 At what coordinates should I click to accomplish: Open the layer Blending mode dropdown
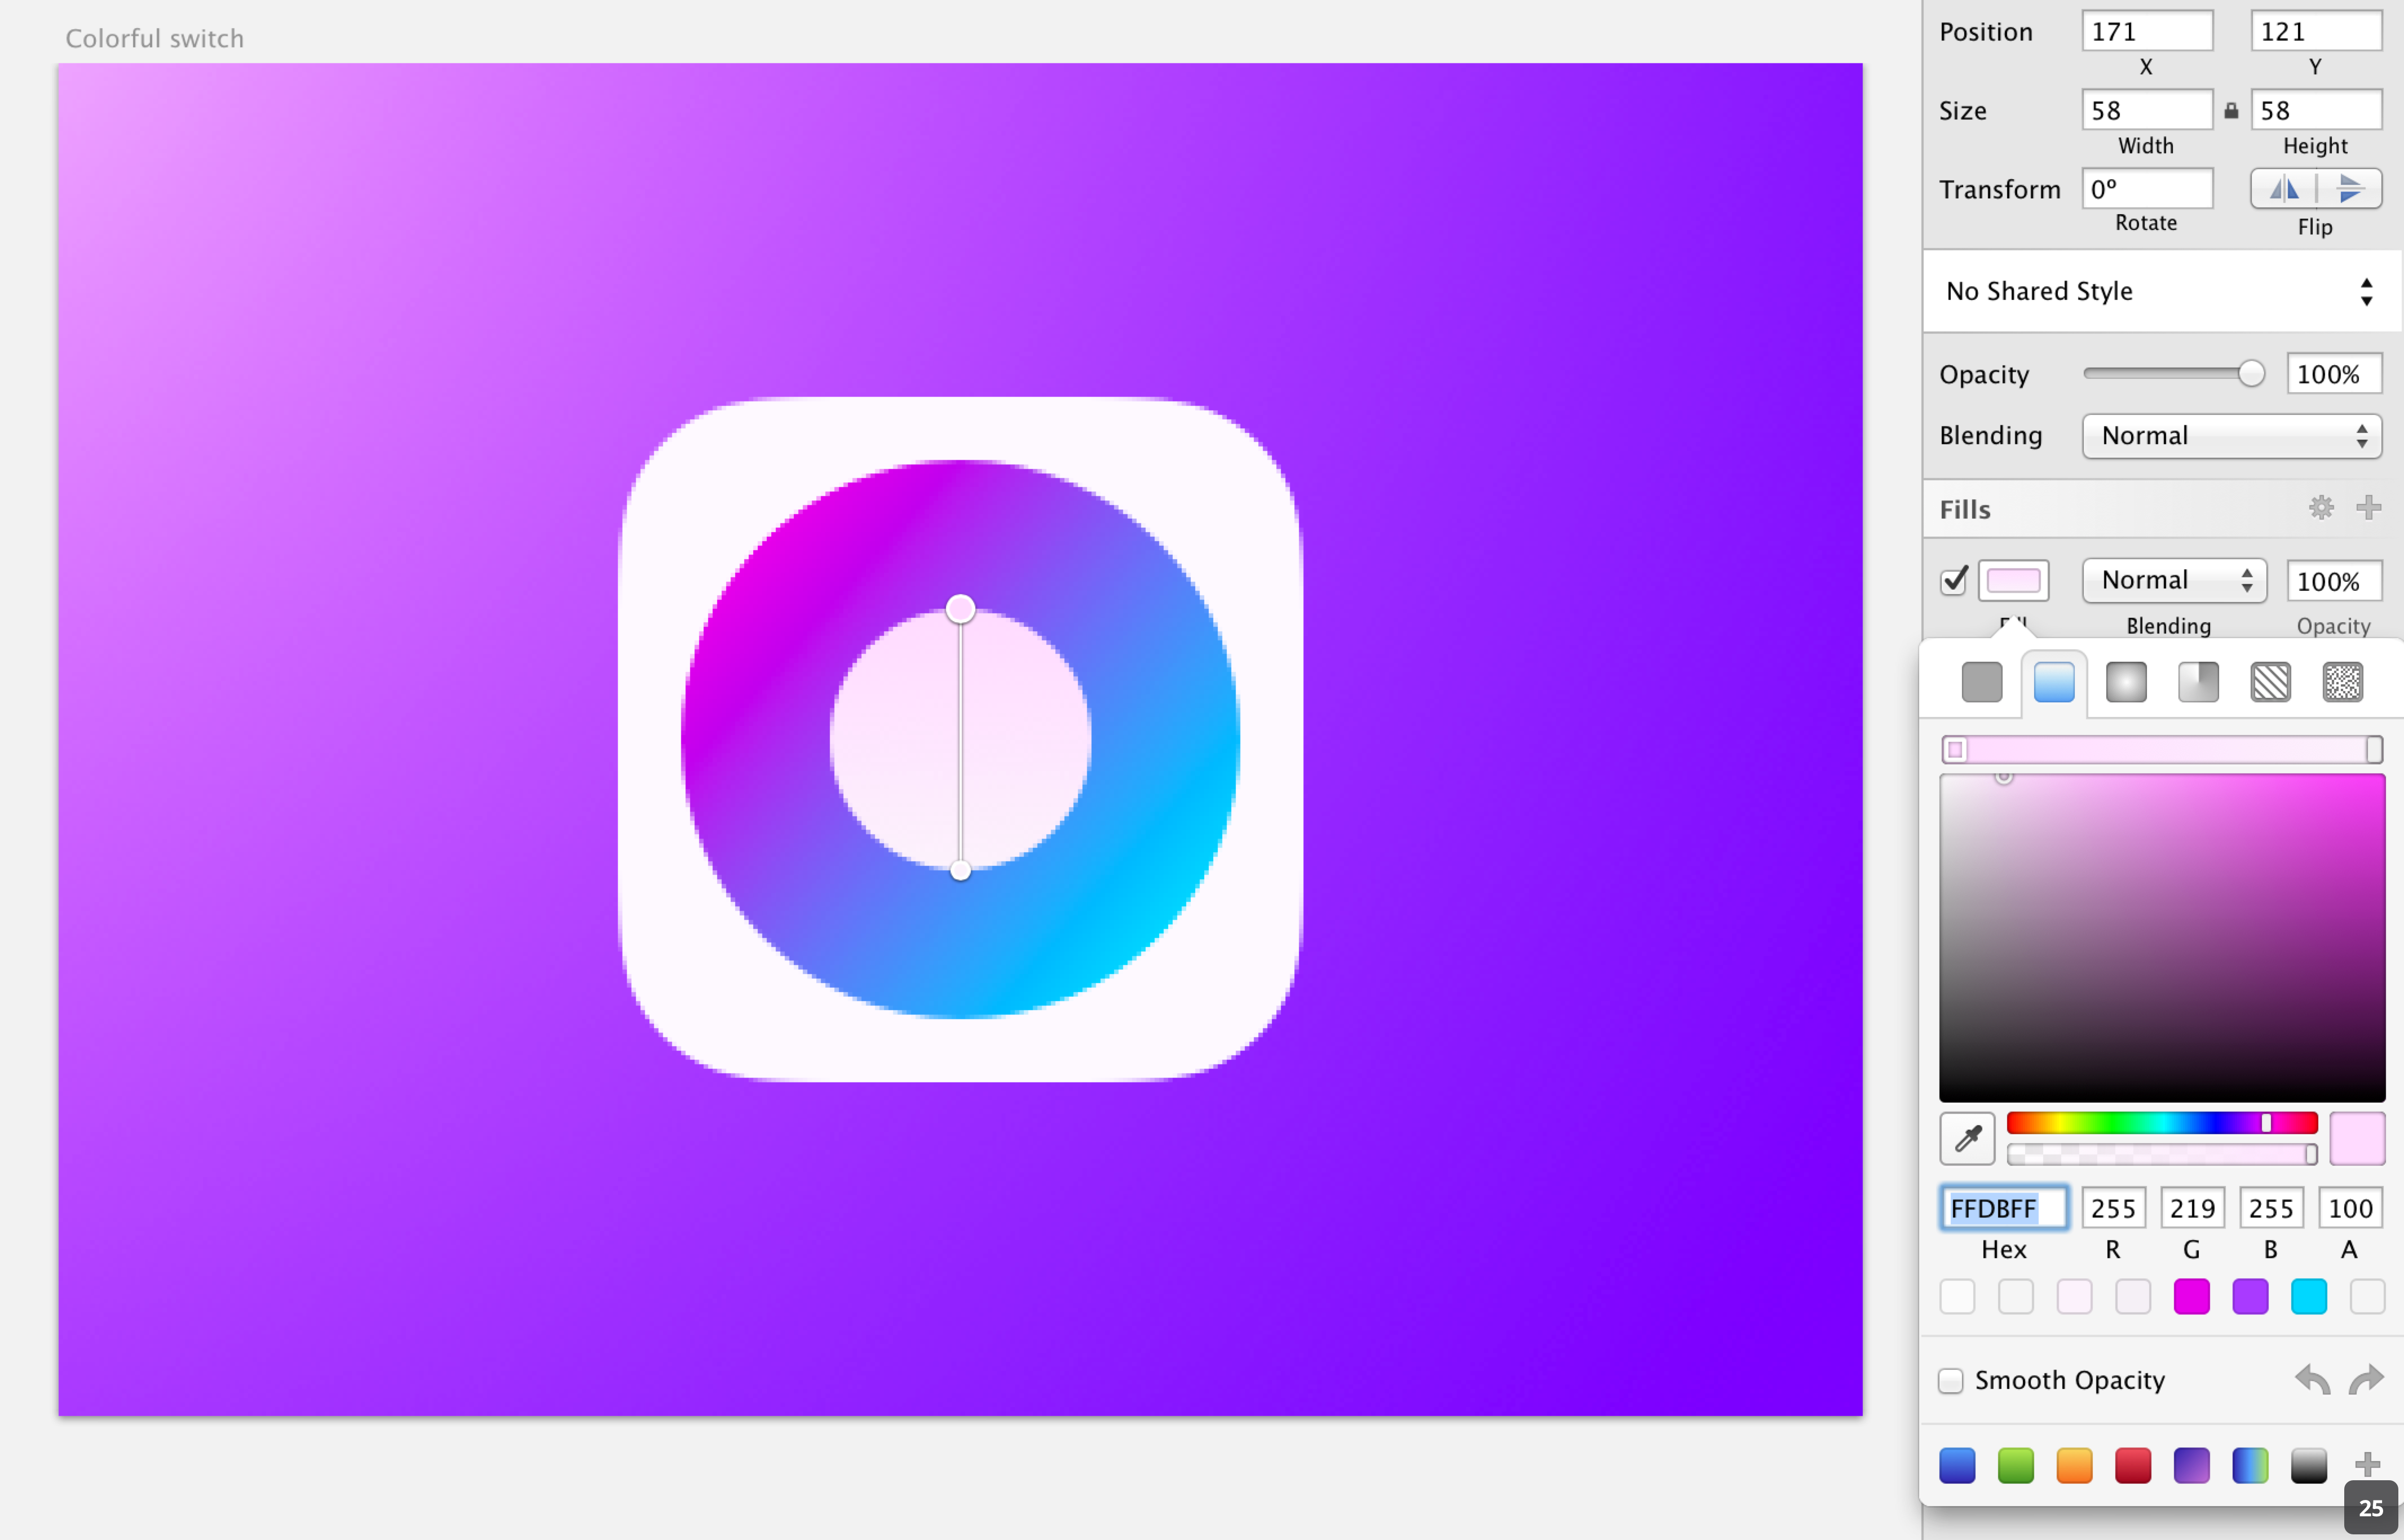[x=2231, y=436]
